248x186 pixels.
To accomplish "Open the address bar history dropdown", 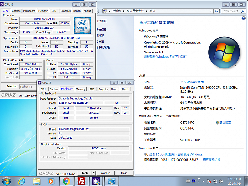I will click(211, 11).
